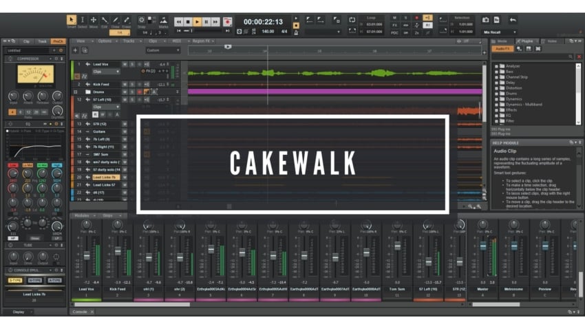Mute the Lead Vox track

click(x=125, y=64)
